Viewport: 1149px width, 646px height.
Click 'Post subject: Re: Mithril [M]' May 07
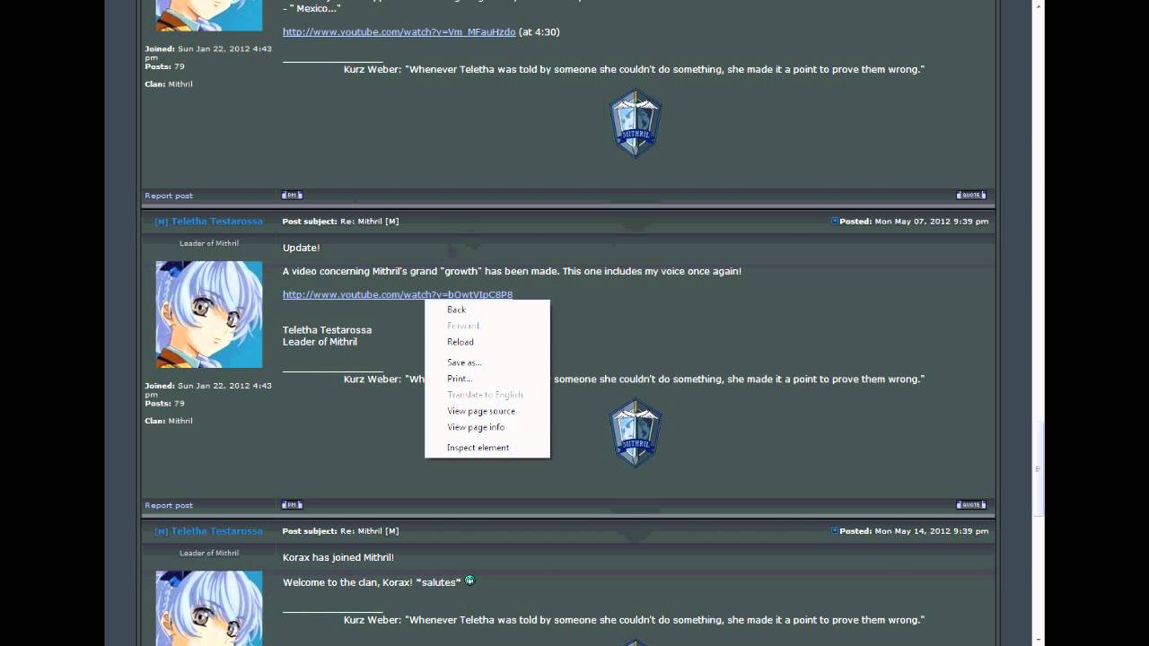coord(340,222)
